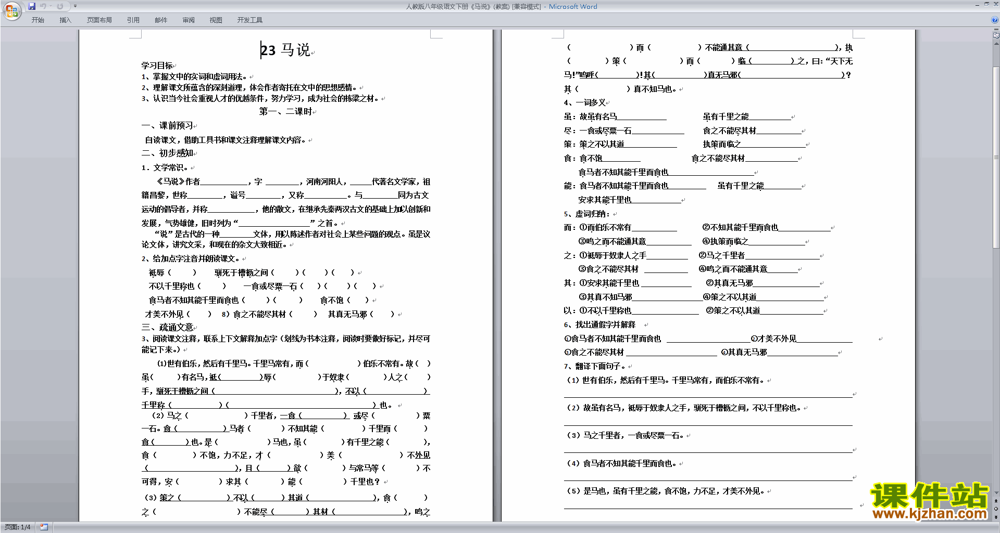This screenshot has height=533, width=1000.
Task: Click the answer line under sentence (1)
Action: coord(708,394)
